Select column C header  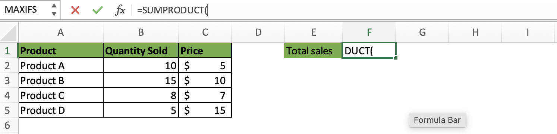click(x=205, y=33)
